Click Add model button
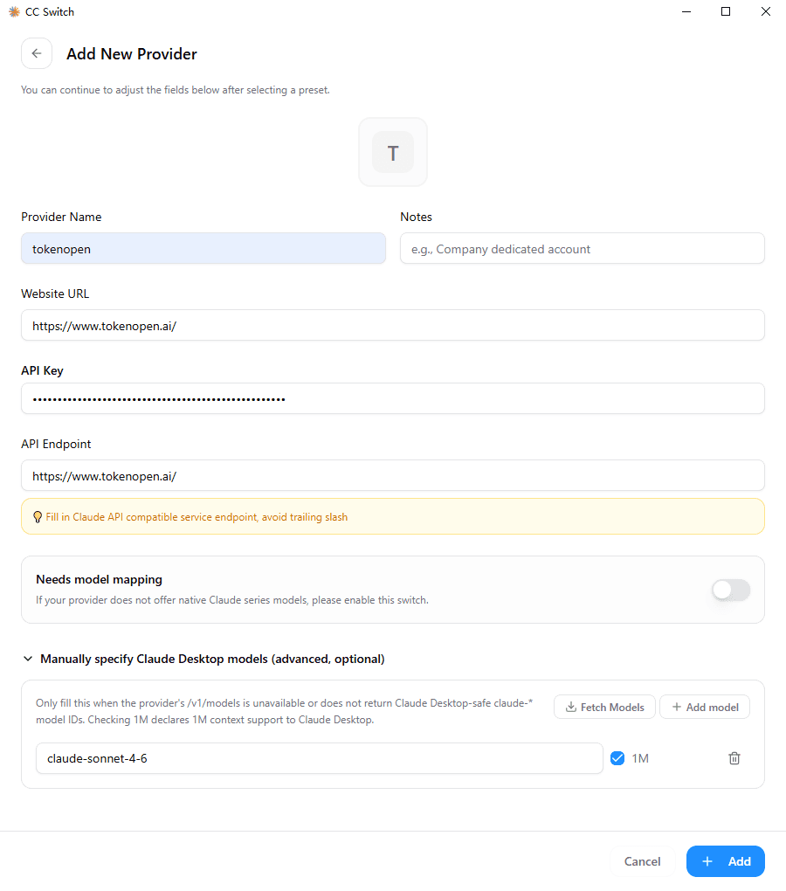Image resolution: width=786 pixels, height=891 pixels. click(x=705, y=707)
